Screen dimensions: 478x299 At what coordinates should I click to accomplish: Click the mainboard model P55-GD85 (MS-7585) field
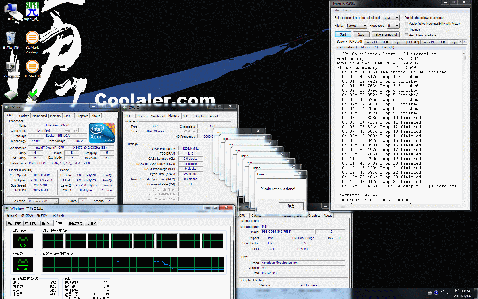coord(288,232)
